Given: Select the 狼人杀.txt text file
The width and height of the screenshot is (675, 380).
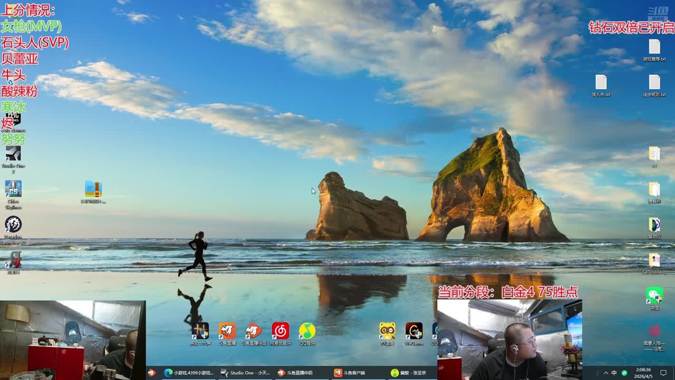Looking at the screenshot, I should click(601, 83).
